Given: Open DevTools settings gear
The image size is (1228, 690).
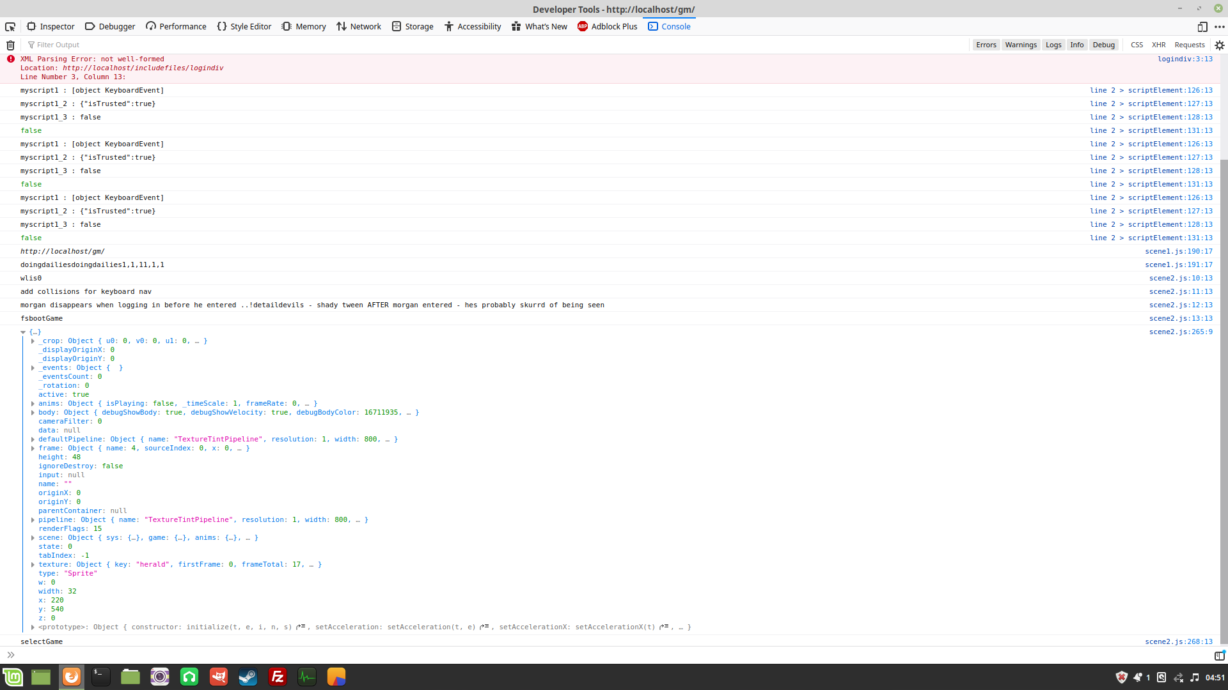Looking at the screenshot, I should [x=1219, y=45].
